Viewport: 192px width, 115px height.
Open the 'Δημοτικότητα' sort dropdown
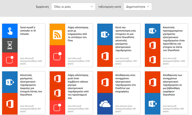point(138,7)
